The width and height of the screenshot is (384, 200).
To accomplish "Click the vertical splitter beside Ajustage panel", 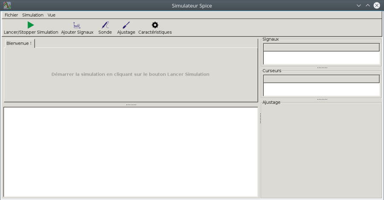I will [x=260, y=118].
